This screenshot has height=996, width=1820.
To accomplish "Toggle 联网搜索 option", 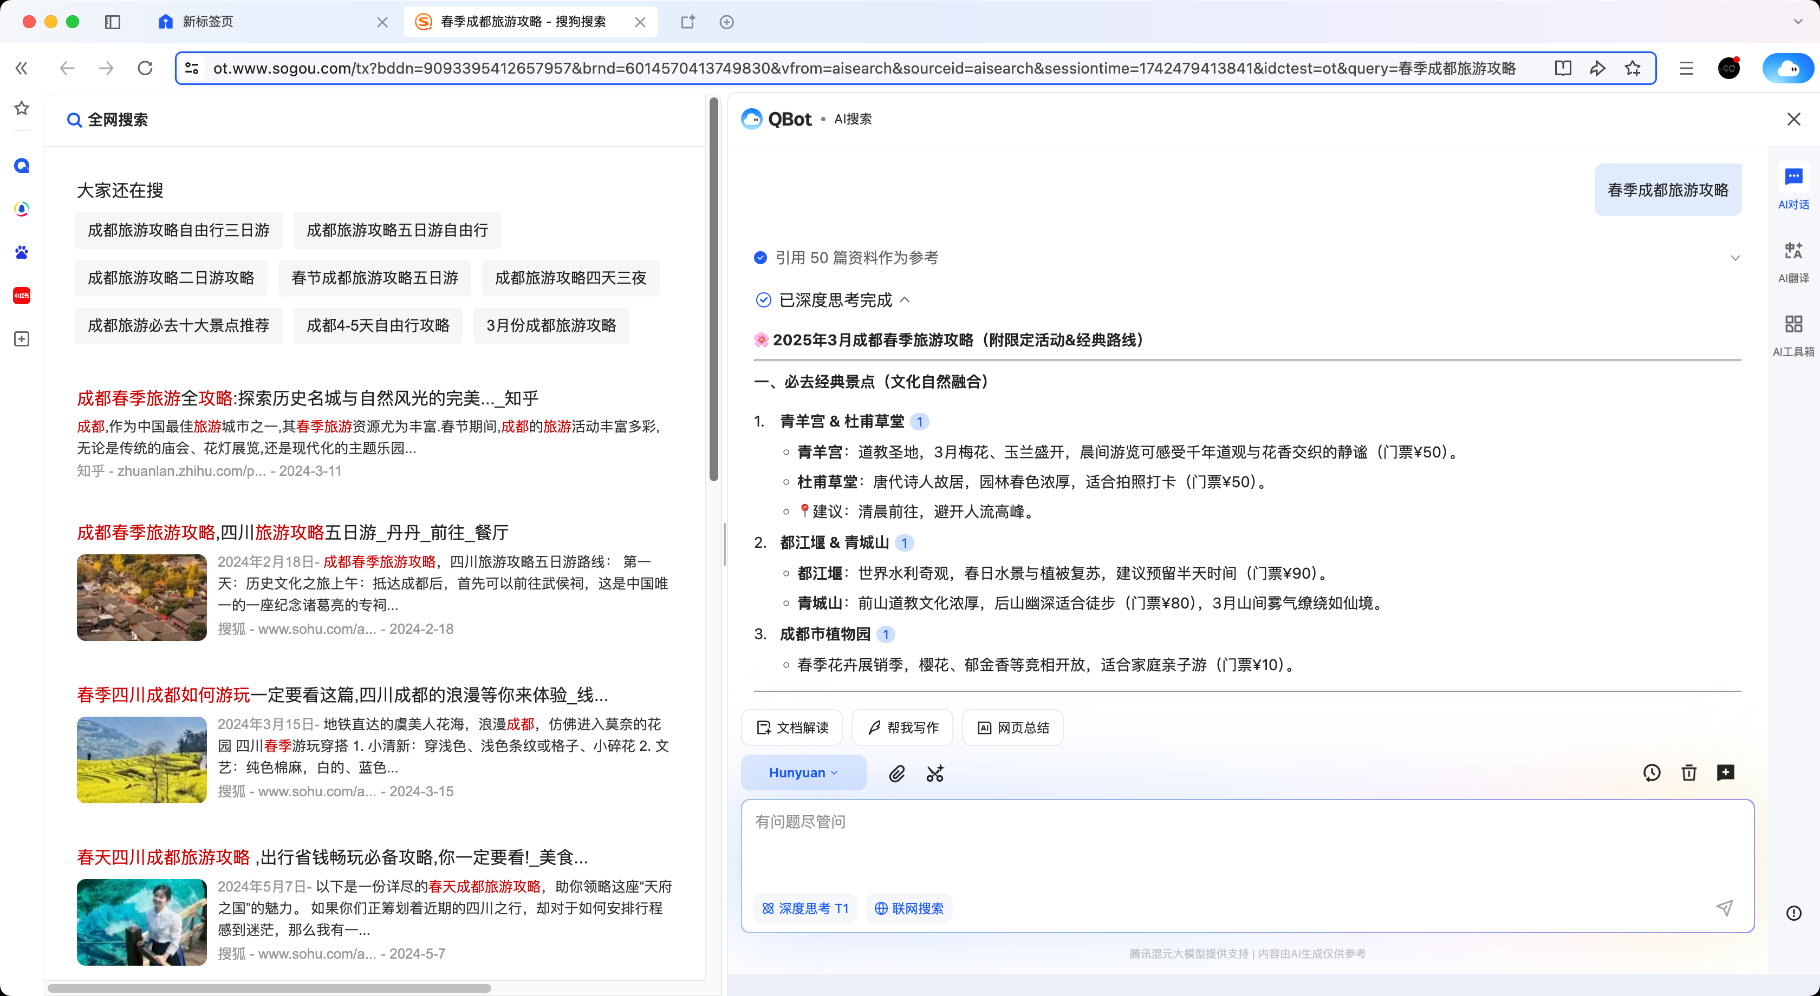I will click(908, 908).
